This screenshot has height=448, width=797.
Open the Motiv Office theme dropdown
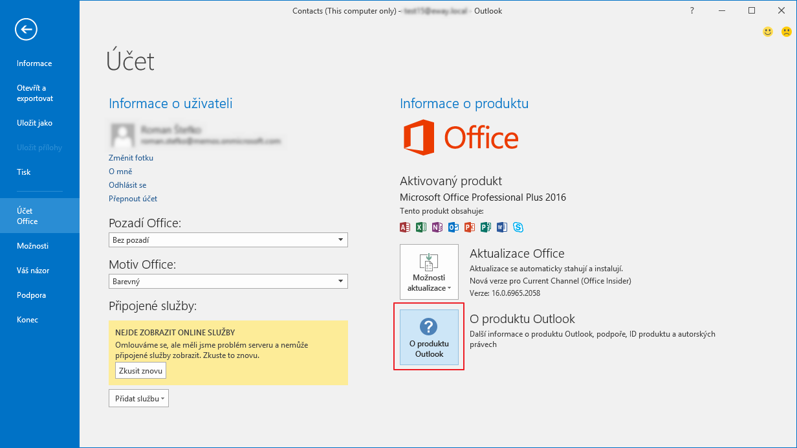[228, 282]
